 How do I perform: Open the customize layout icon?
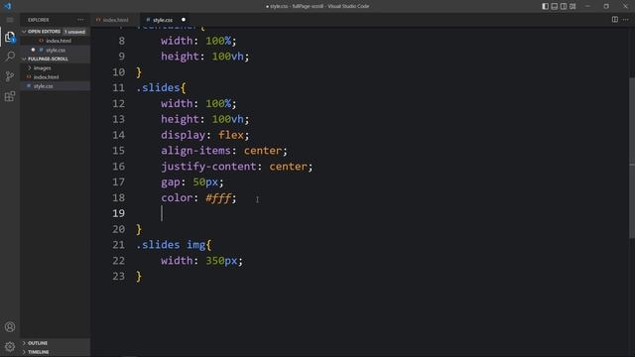[x=572, y=6]
